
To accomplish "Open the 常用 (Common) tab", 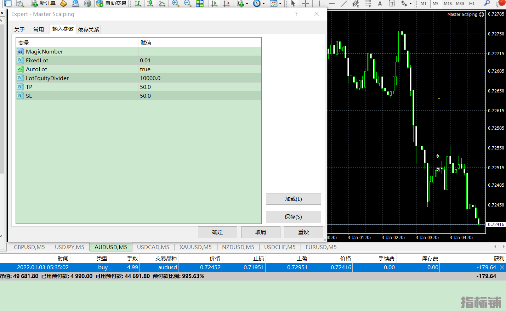I will click(x=39, y=29).
